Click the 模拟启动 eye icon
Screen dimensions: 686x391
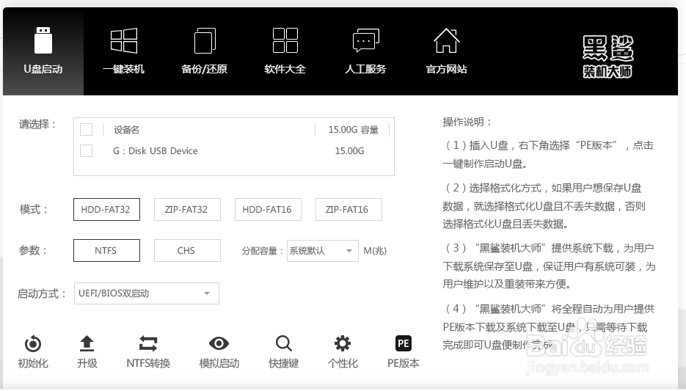coord(219,344)
